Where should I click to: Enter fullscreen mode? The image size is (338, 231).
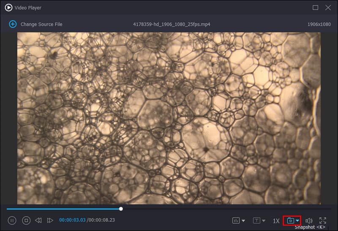tap(323, 220)
